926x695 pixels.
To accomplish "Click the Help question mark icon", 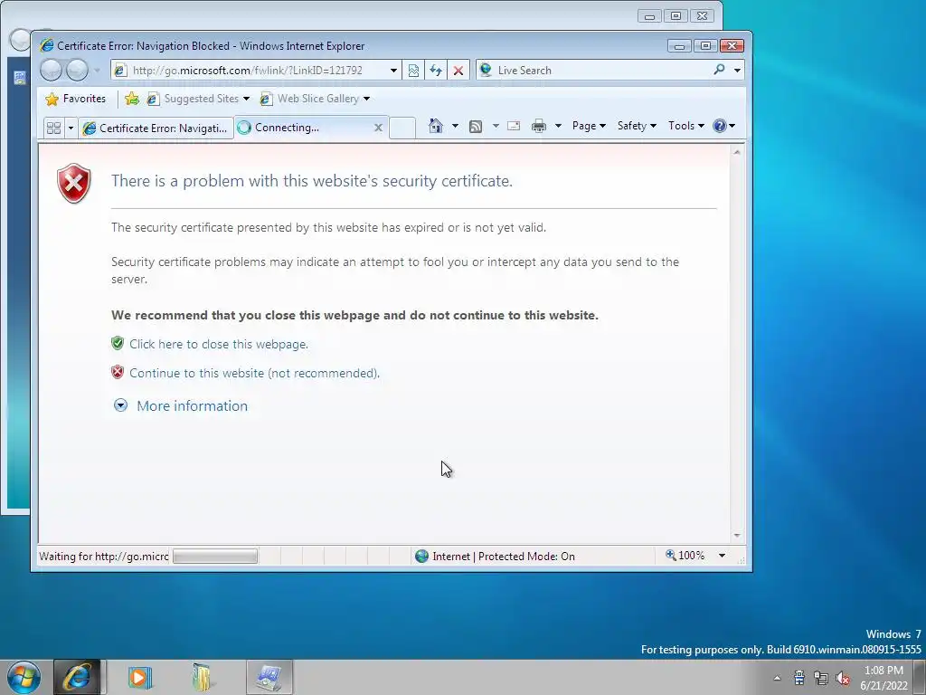I will click(x=719, y=126).
